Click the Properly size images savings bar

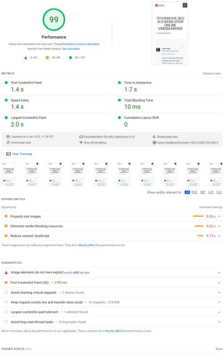coord(198,216)
